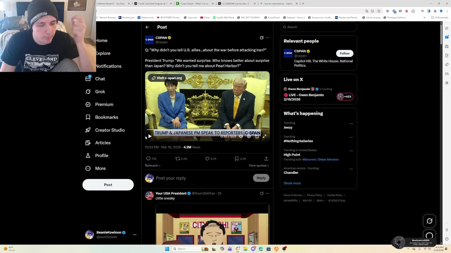Open the options for the High Point trend
451x253 pixels.
(x=351, y=151)
